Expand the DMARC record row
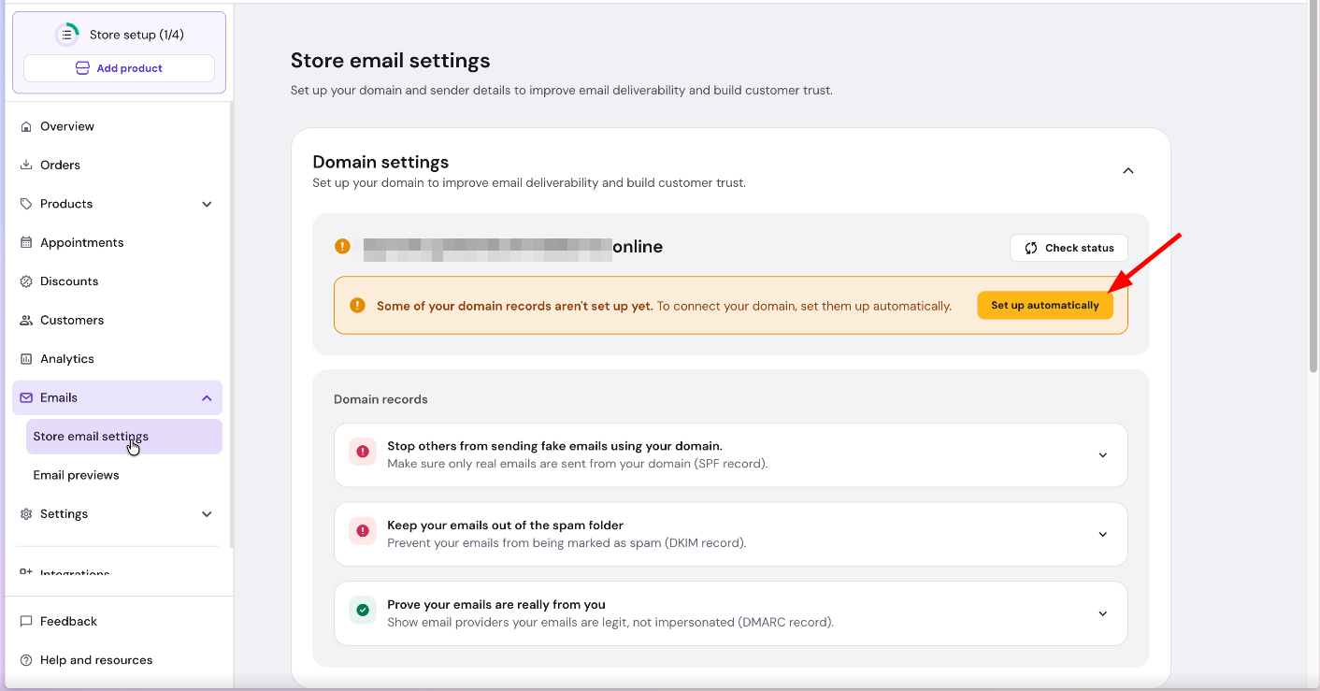1320x691 pixels. [x=1102, y=614]
